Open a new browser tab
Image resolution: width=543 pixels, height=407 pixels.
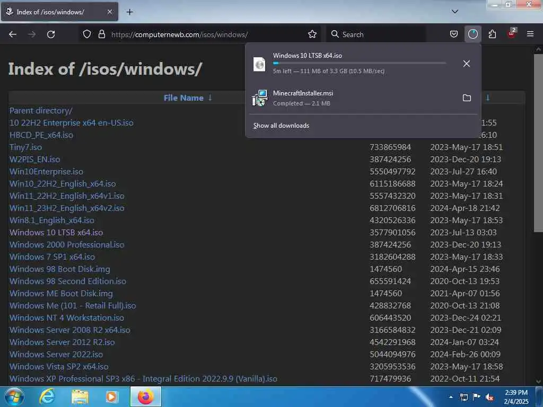[129, 12]
